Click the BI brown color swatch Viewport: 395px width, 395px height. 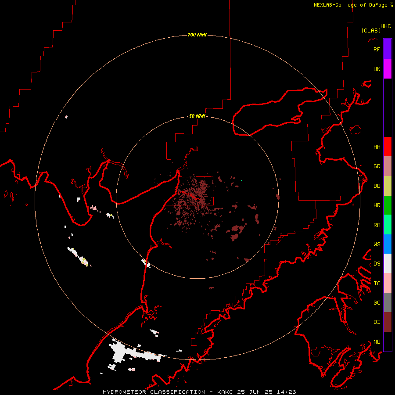(x=388, y=322)
